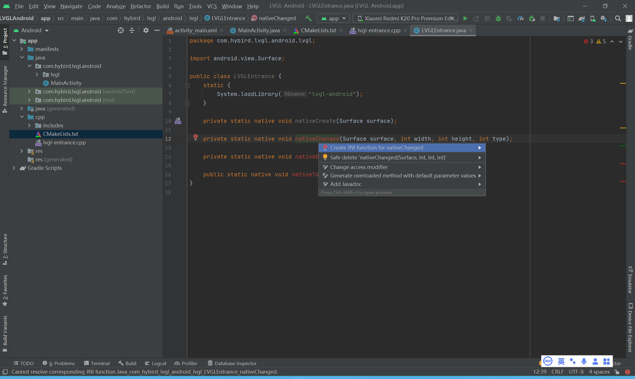
Task: Open Project panel gear settings
Action: (146, 30)
